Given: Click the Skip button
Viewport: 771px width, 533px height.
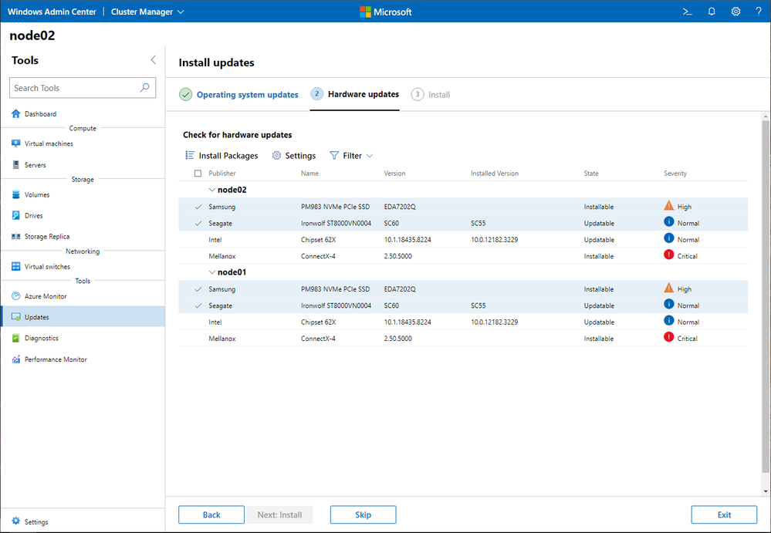Looking at the screenshot, I should pyautogui.click(x=363, y=514).
